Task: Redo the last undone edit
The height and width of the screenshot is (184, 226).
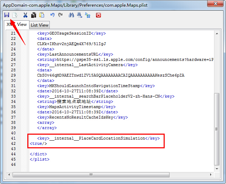Action: (x=60, y=15)
